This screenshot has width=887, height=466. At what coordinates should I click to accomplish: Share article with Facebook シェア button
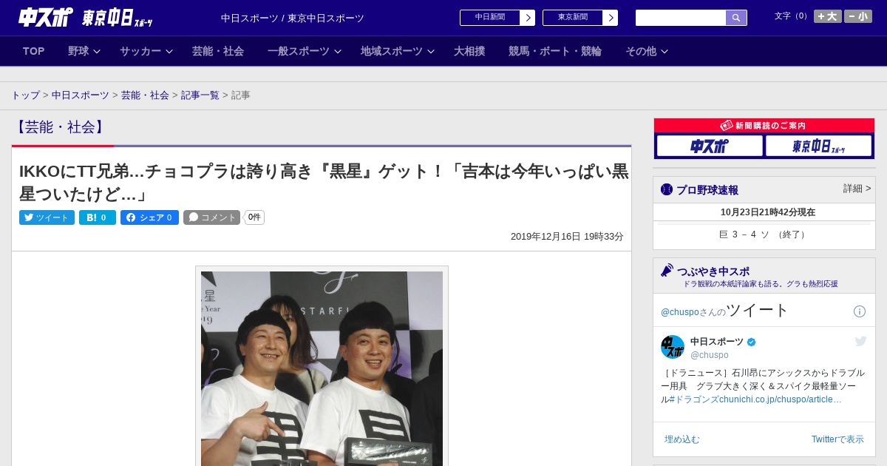tap(149, 217)
